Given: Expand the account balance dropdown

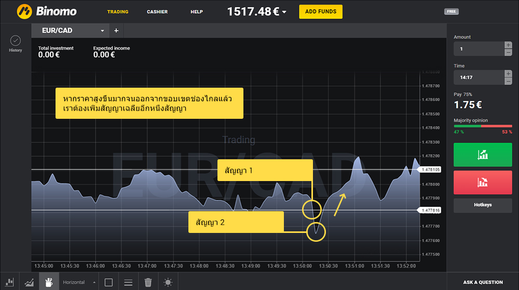Looking at the screenshot, I should click(x=284, y=12).
